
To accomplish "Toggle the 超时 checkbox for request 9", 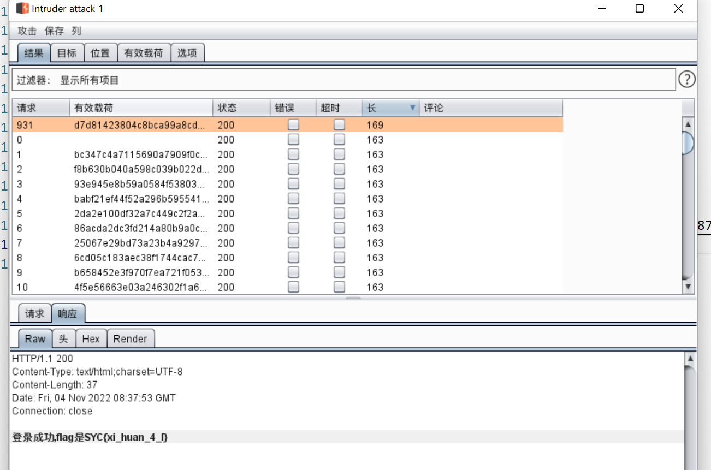I will 340,272.
